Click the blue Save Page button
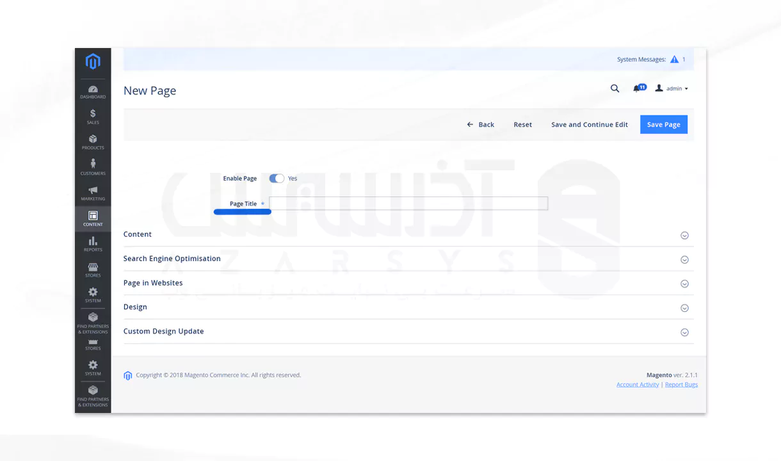 point(664,125)
